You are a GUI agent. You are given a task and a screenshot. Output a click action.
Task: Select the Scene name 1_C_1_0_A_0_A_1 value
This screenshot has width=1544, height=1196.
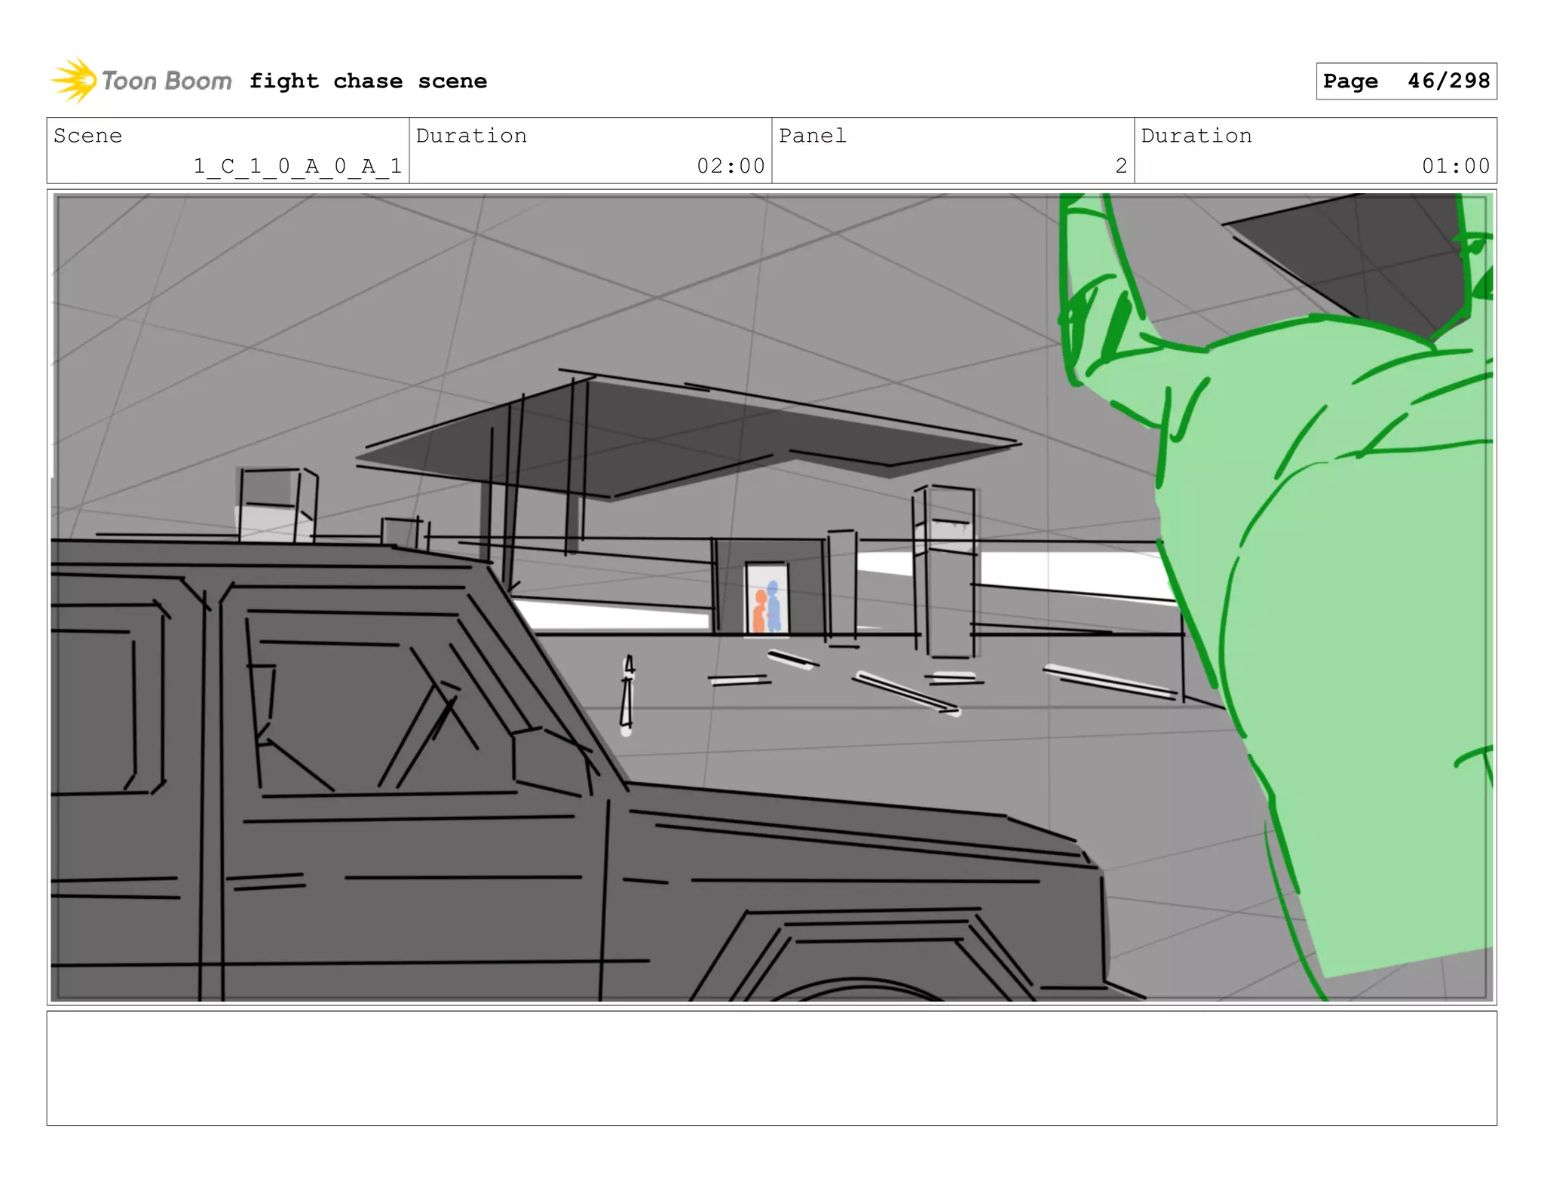(x=297, y=166)
